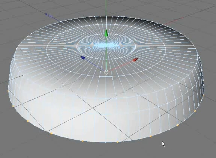Select the white cube at gizmo origin
Image resolution: width=216 pixels, height=158 pixels.
106,72
